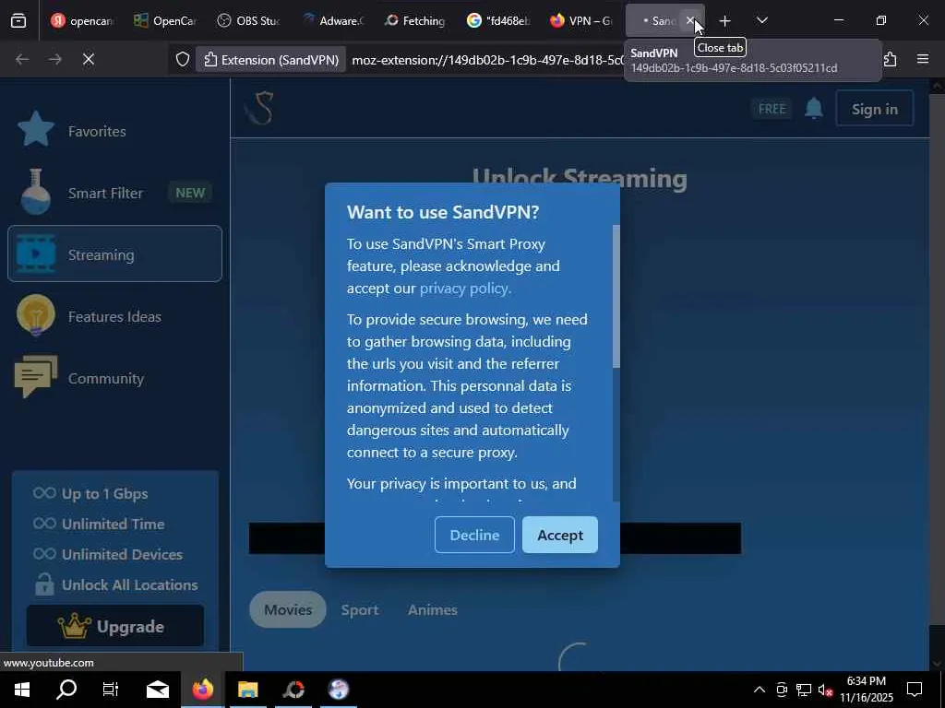Open the Windows notification center

click(x=915, y=690)
